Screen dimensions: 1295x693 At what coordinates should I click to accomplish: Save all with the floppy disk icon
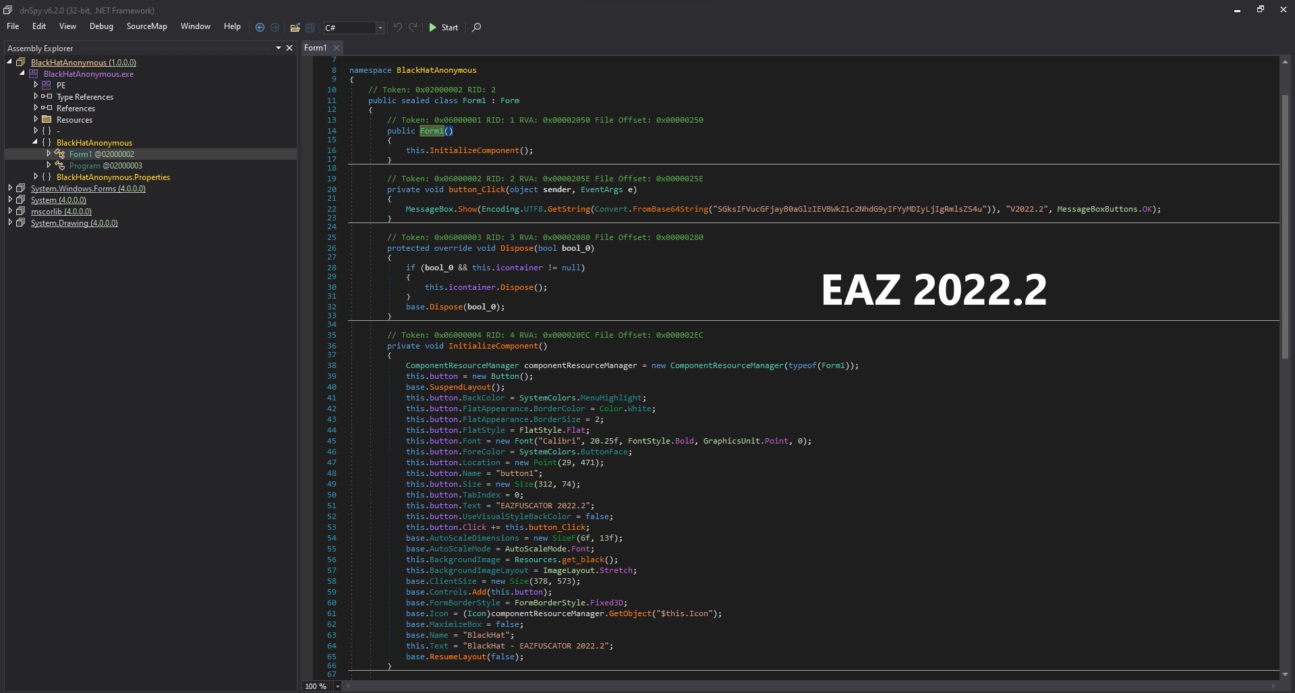click(310, 28)
